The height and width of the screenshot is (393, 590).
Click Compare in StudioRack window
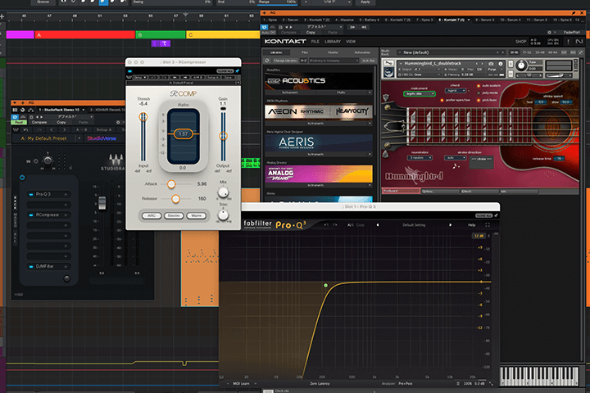[39, 122]
